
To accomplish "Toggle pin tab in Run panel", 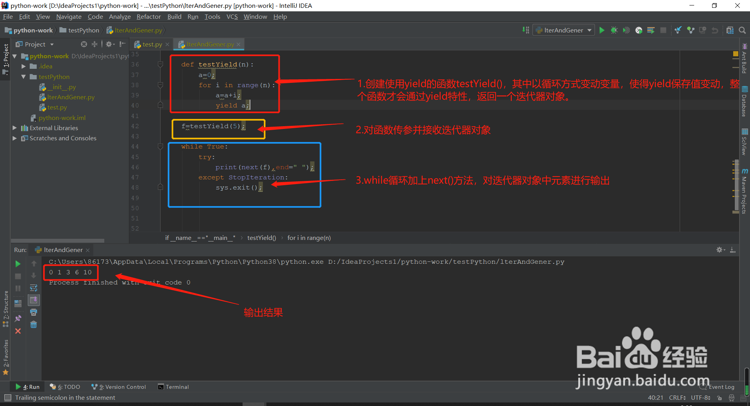I will tap(18, 318).
